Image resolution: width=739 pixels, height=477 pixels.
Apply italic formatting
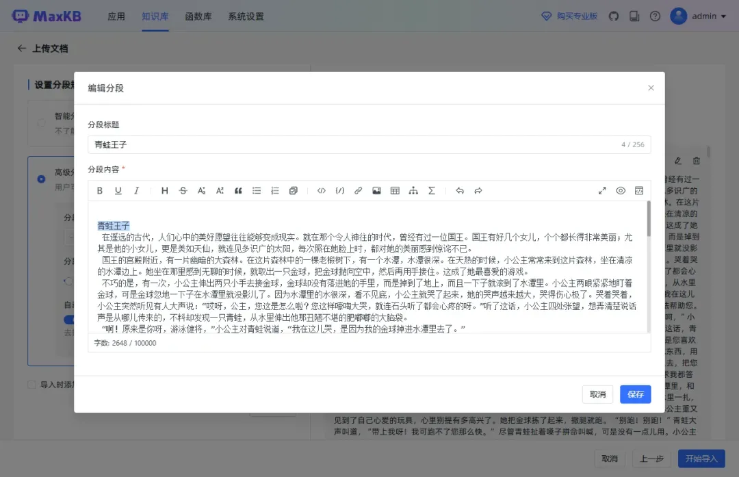tap(136, 190)
